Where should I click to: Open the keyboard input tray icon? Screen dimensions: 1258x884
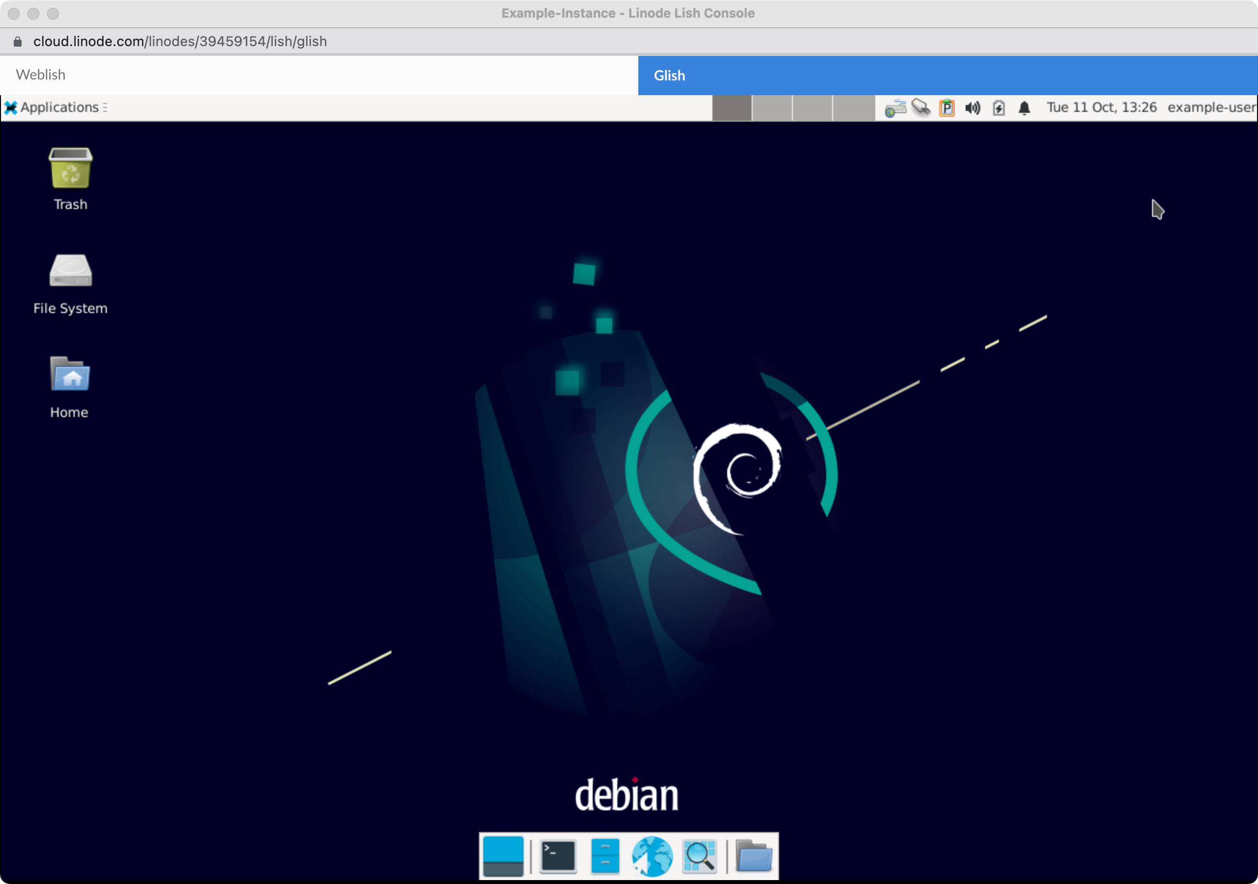tap(895, 107)
